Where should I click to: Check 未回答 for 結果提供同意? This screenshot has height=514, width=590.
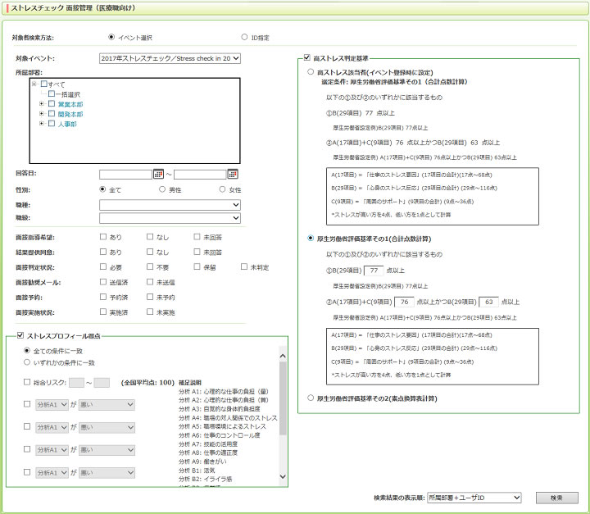click(197, 252)
